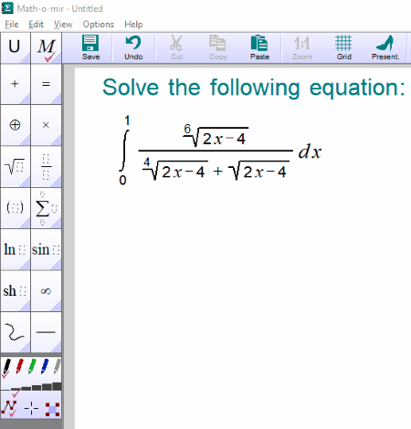Toggle the Grid display

[343, 47]
